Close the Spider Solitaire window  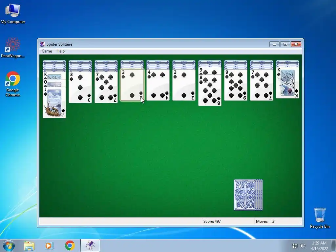(x=296, y=44)
